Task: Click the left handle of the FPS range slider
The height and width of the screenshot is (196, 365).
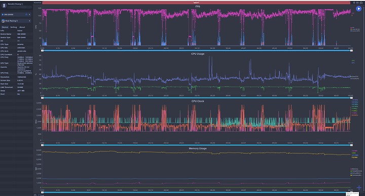Action: click(43, 51)
